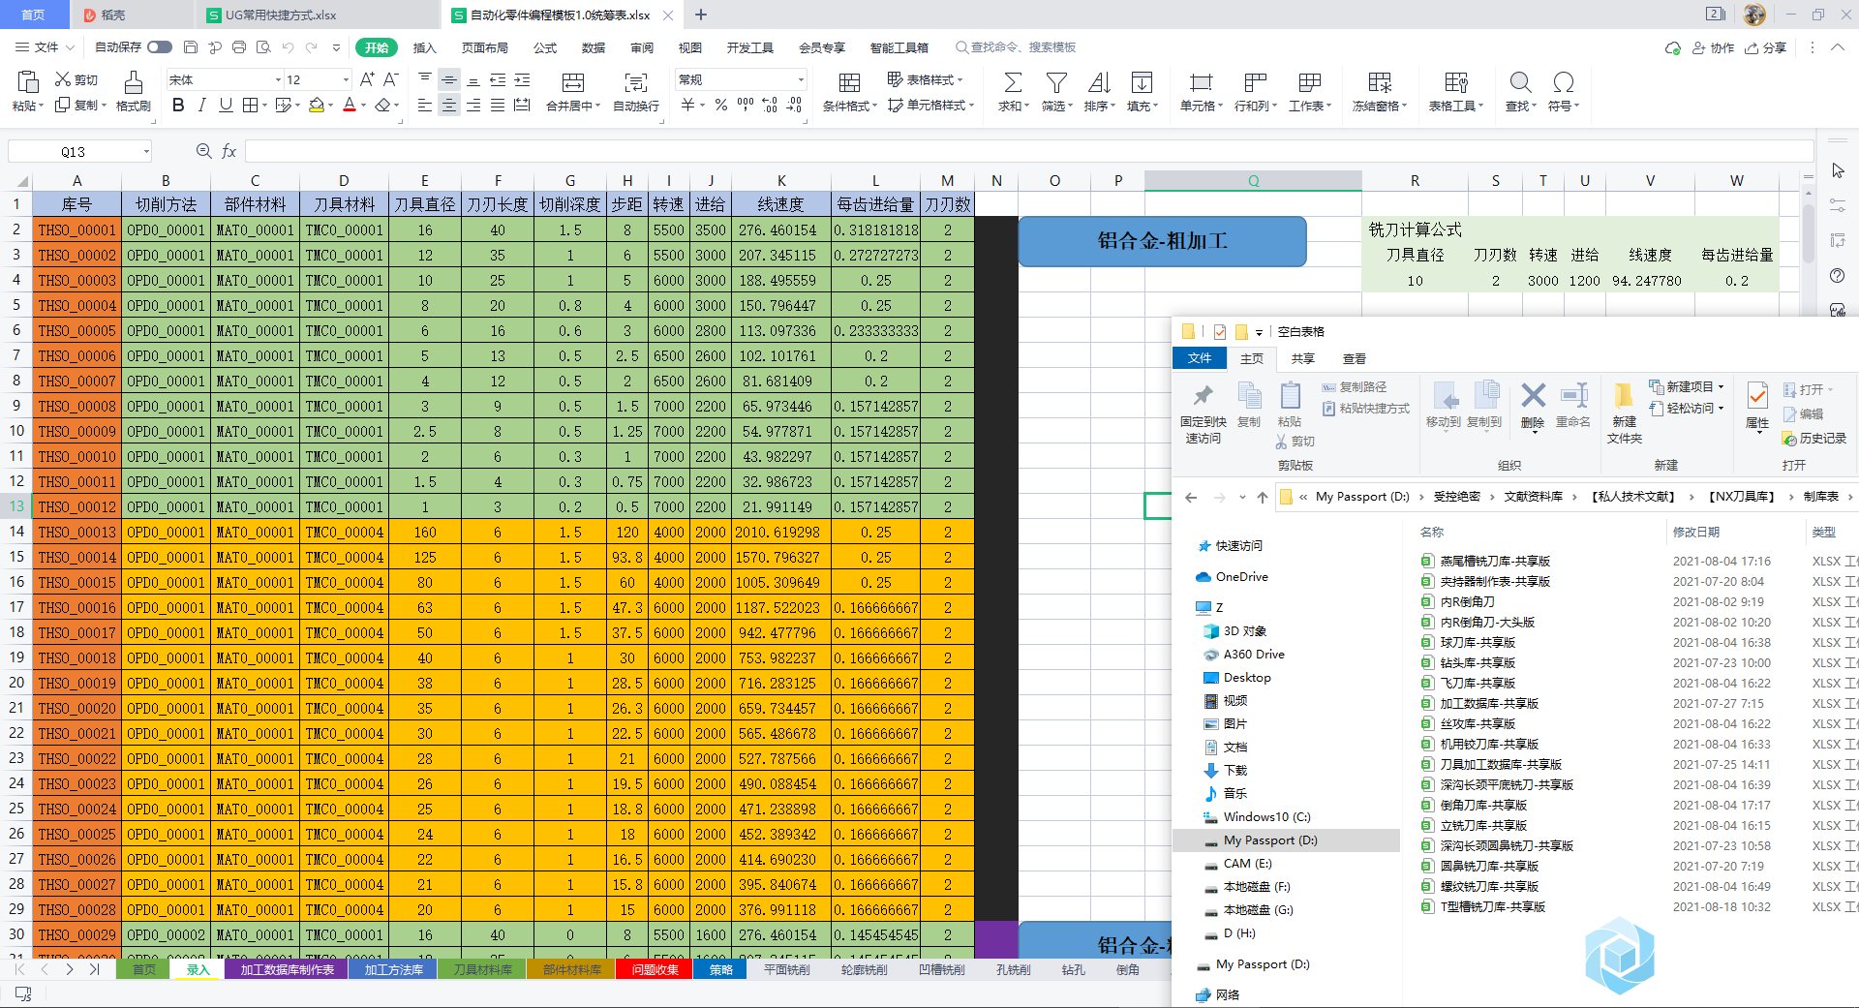This screenshot has width=1859, height=1008.
Task: Click the undo arrow icon
Action: point(288,46)
